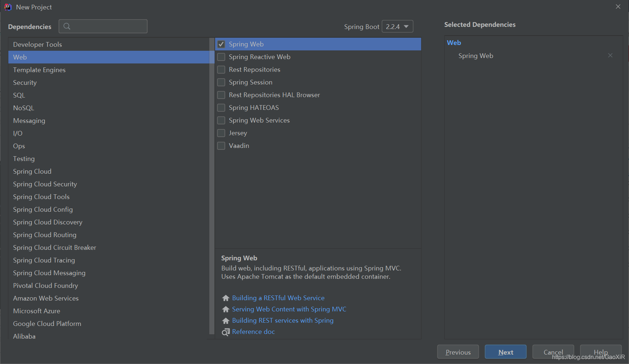The width and height of the screenshot is (629, 364).
Task: Go to the Previous step
Action: tap(458, 352)
